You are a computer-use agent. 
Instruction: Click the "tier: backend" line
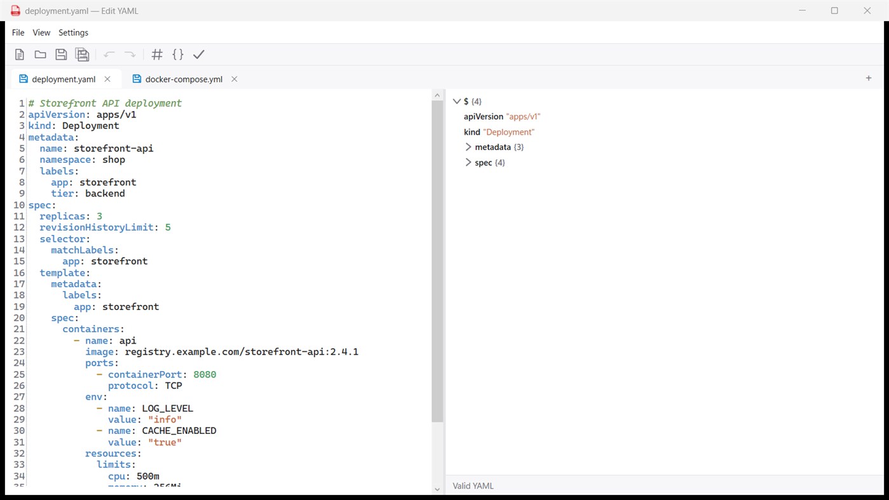click(88, 193)
